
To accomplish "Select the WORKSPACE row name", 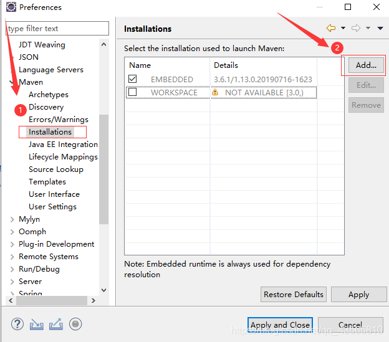I will tap(174, 93).
